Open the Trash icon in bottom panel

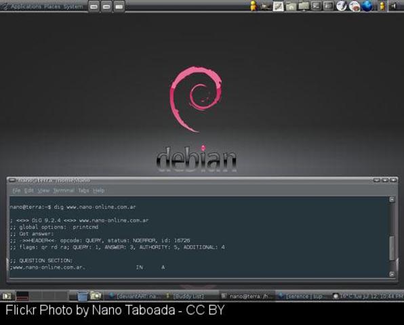83,296
